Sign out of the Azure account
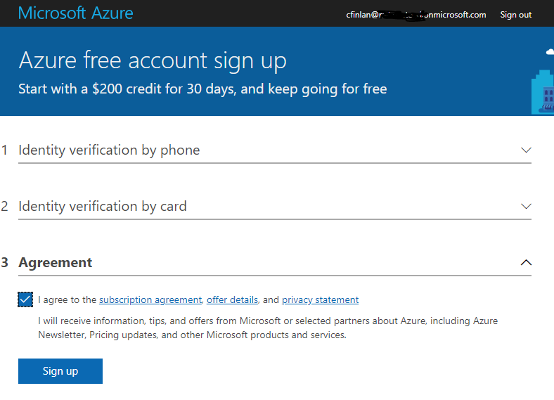Image resolution: width=554 pixels, height=400 pixels. [515, 15]
